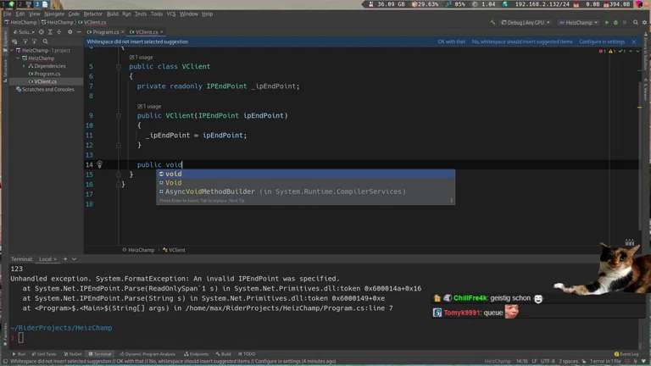651x366 pixels.
Task: Search in Solution explorer with magnifier
Action: coord(45,42)
